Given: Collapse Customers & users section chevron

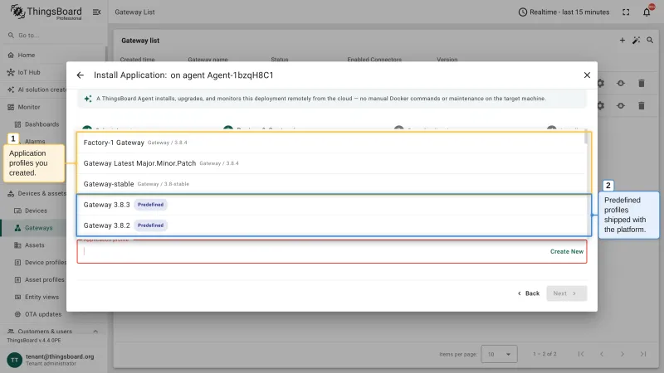Looking at the screenshot, I should point(95,332).
